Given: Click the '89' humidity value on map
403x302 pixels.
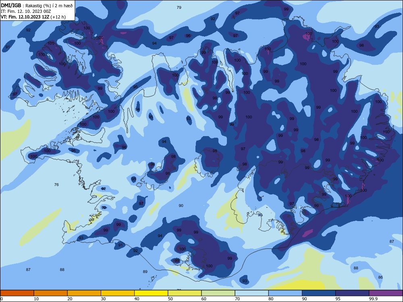Looking at the screenshot, I should pyautogui.click(x=145, y=271).
